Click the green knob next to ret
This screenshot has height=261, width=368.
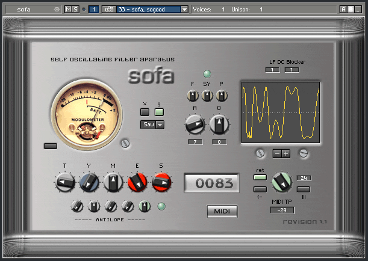pyautogui.click(x=282, y=182)
